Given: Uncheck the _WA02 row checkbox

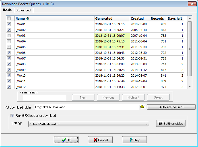Looking at the screenshot, I should coord(9,30).
